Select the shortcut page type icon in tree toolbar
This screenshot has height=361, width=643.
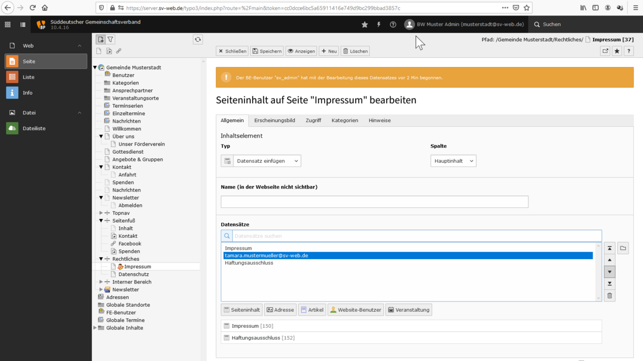(x=109, y=51)
